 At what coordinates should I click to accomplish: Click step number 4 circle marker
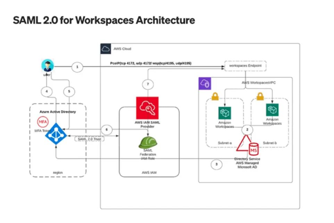47,91
